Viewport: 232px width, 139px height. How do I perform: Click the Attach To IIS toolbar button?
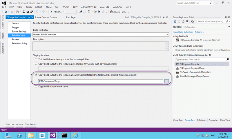118,12
